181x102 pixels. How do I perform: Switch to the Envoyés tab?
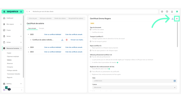[42, 28]
